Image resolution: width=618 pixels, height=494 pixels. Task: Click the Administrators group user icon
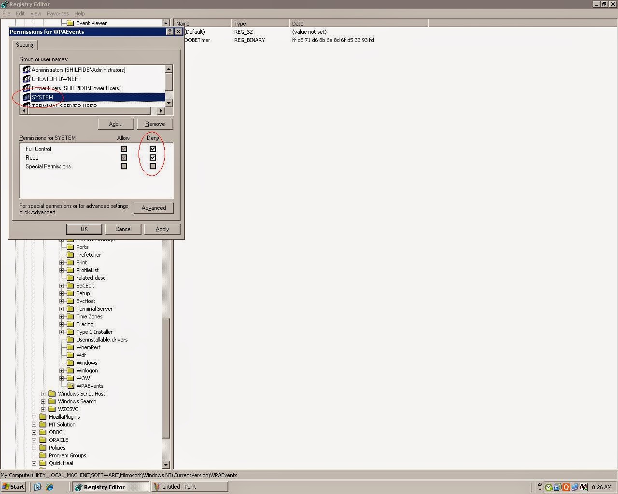tap(27, 70)
